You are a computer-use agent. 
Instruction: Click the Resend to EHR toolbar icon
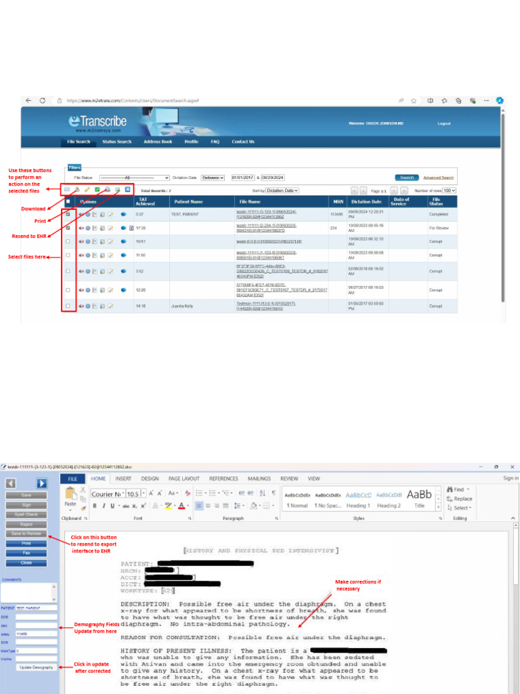tap(118, 190)
